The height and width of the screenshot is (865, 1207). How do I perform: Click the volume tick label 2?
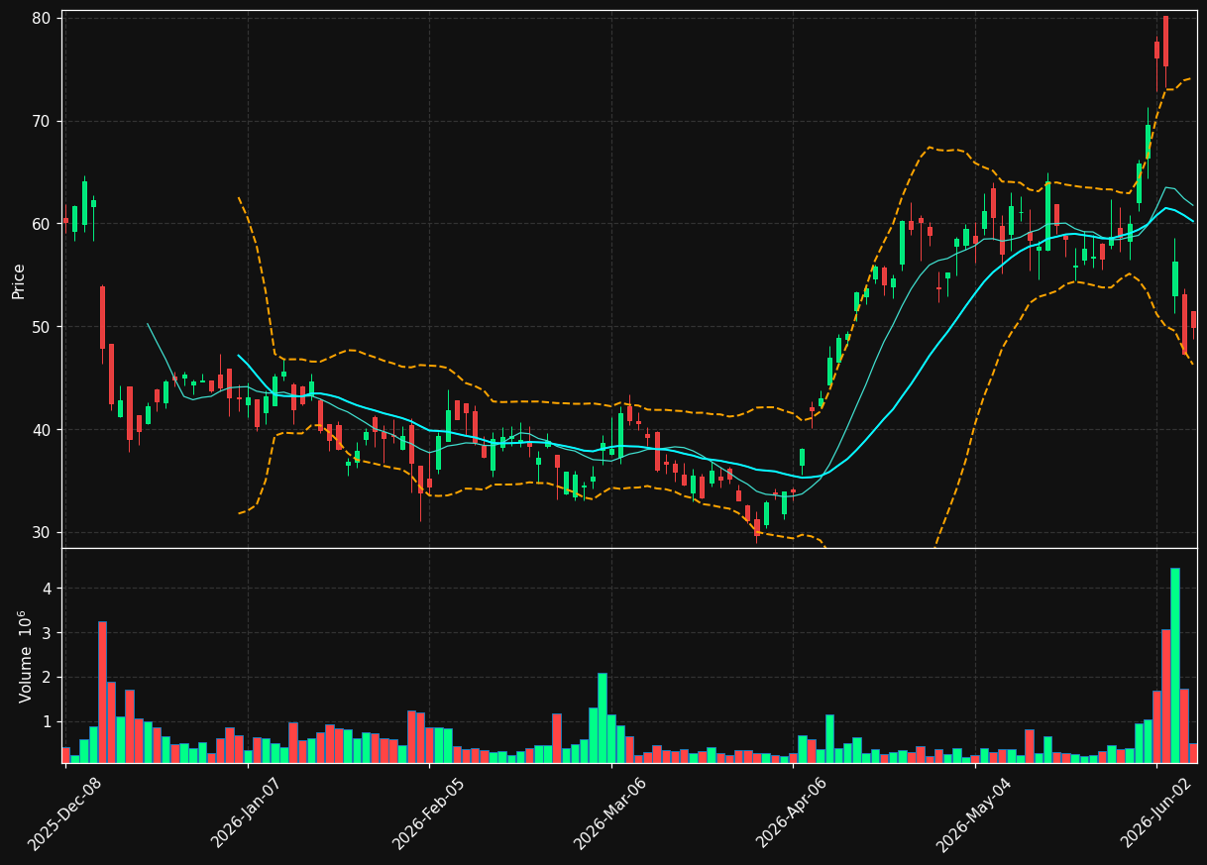point(47,678)
